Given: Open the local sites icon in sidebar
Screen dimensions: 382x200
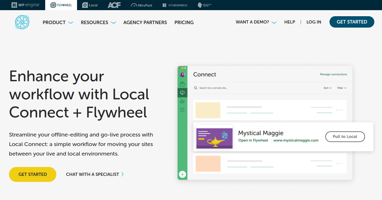Looking at the screenshot, I should click(x=182, y=84).
